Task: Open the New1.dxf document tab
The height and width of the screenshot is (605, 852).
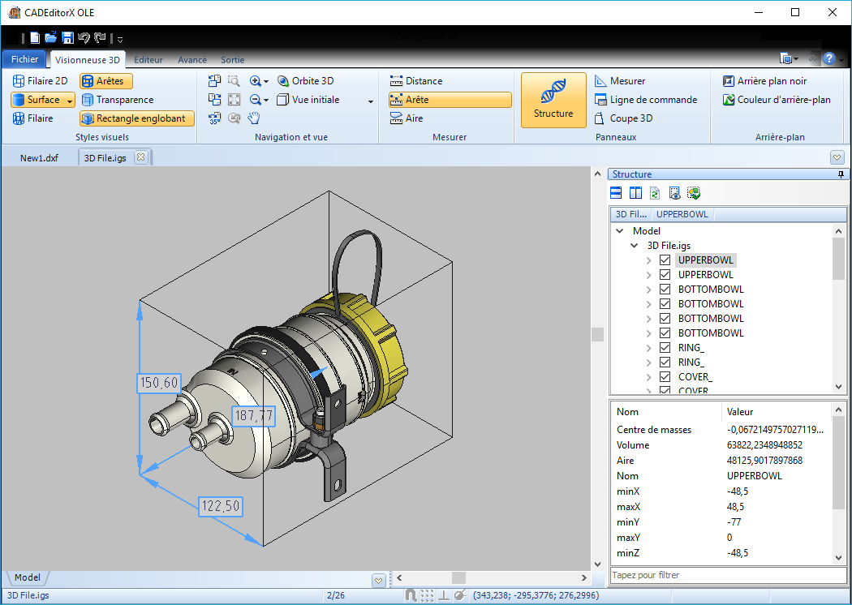Action: [x=39, y=157]
